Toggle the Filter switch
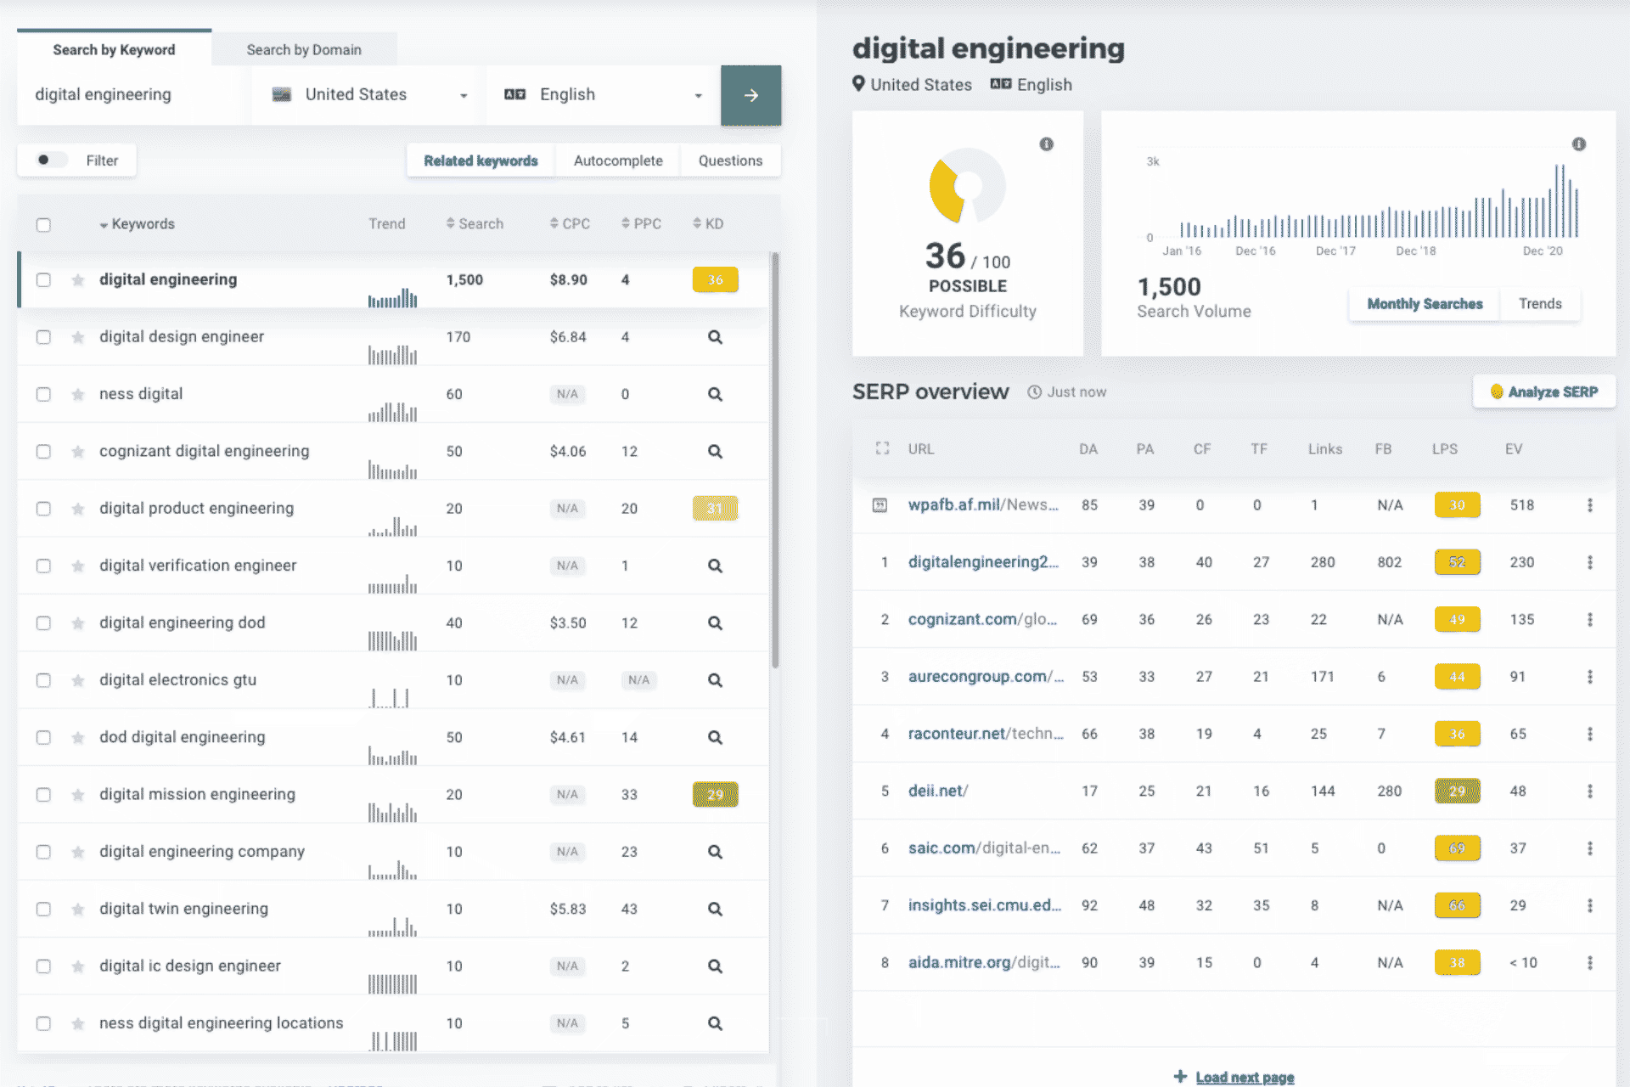The width and height of the screenshot is (1630, 1087). pos(51,161)
